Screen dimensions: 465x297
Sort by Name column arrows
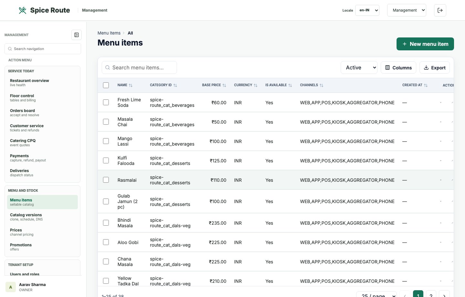click(131, 85)
